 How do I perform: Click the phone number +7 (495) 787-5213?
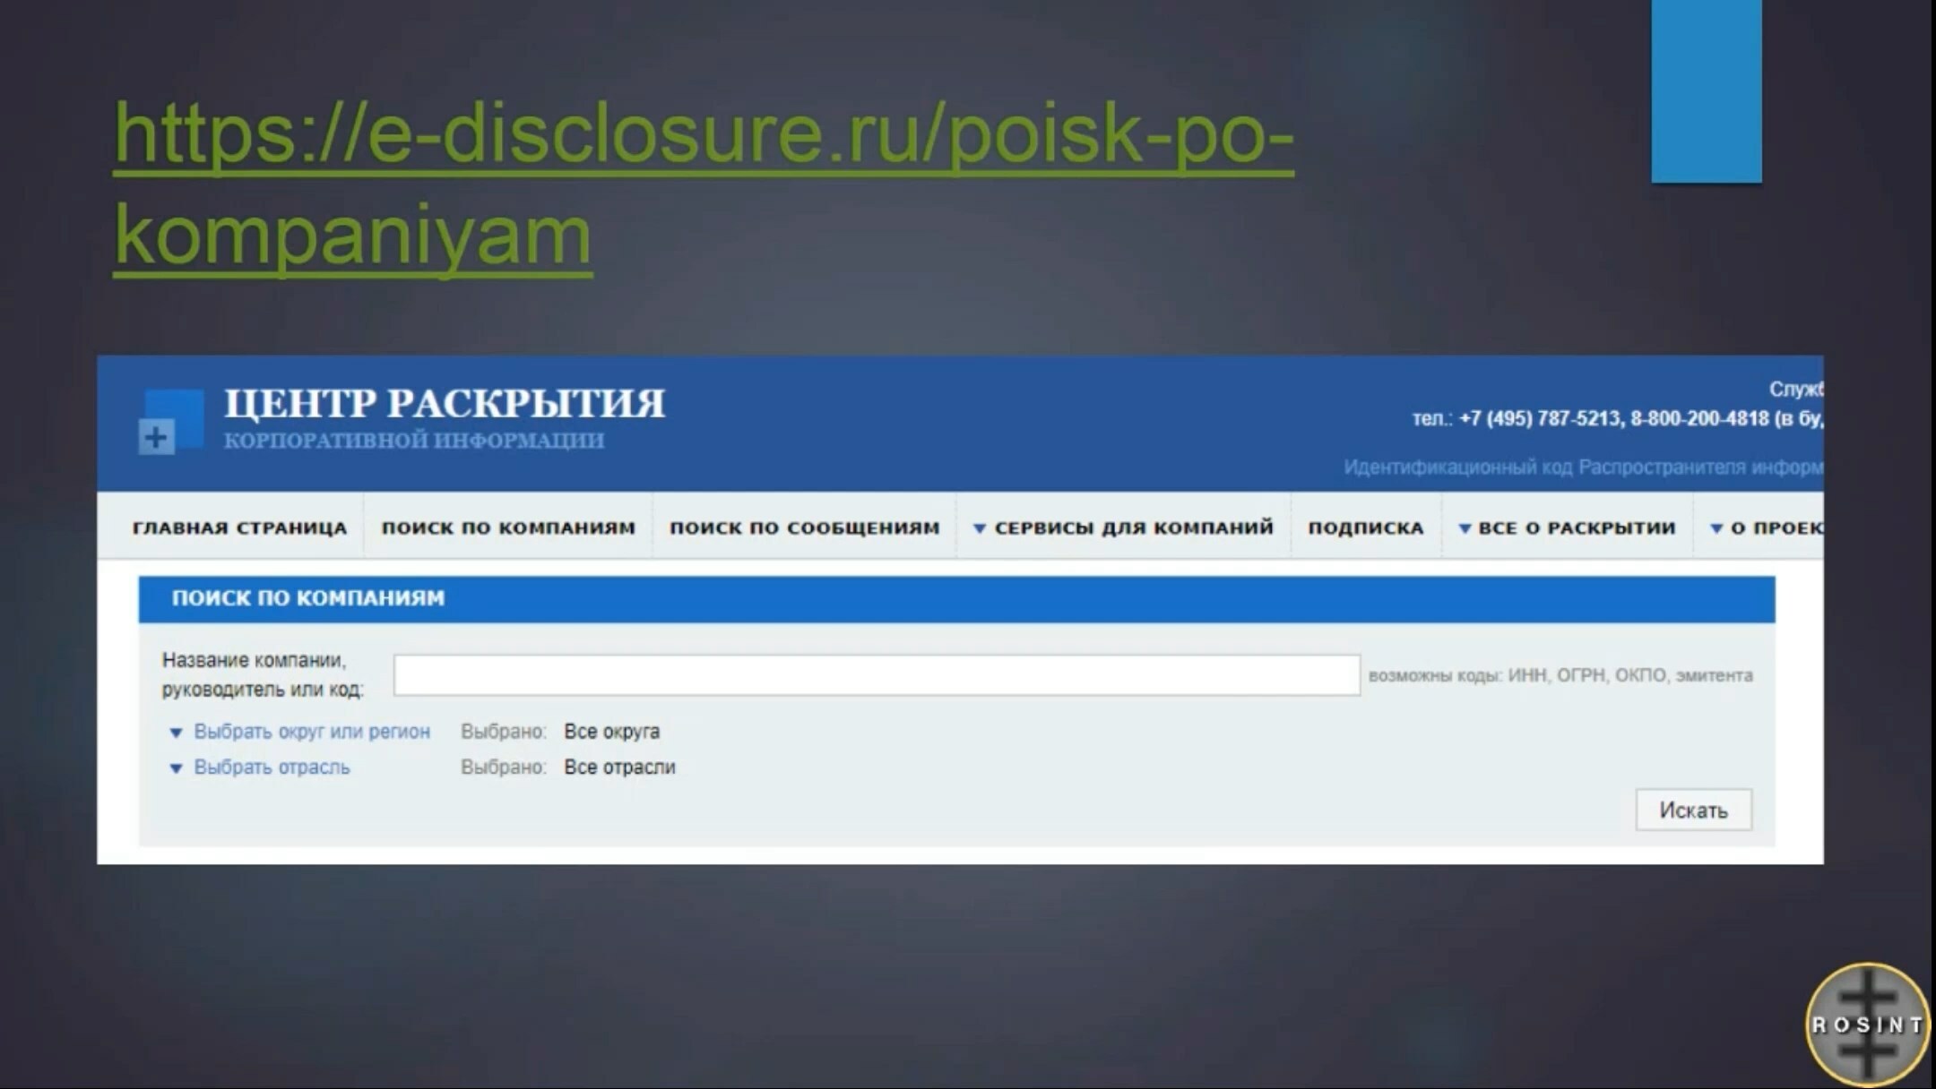1540,418
